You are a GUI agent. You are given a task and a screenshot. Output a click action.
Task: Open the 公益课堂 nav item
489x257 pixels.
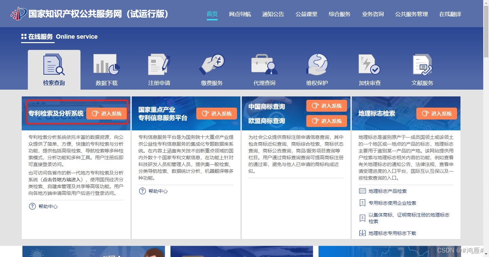tap(306, 14)
